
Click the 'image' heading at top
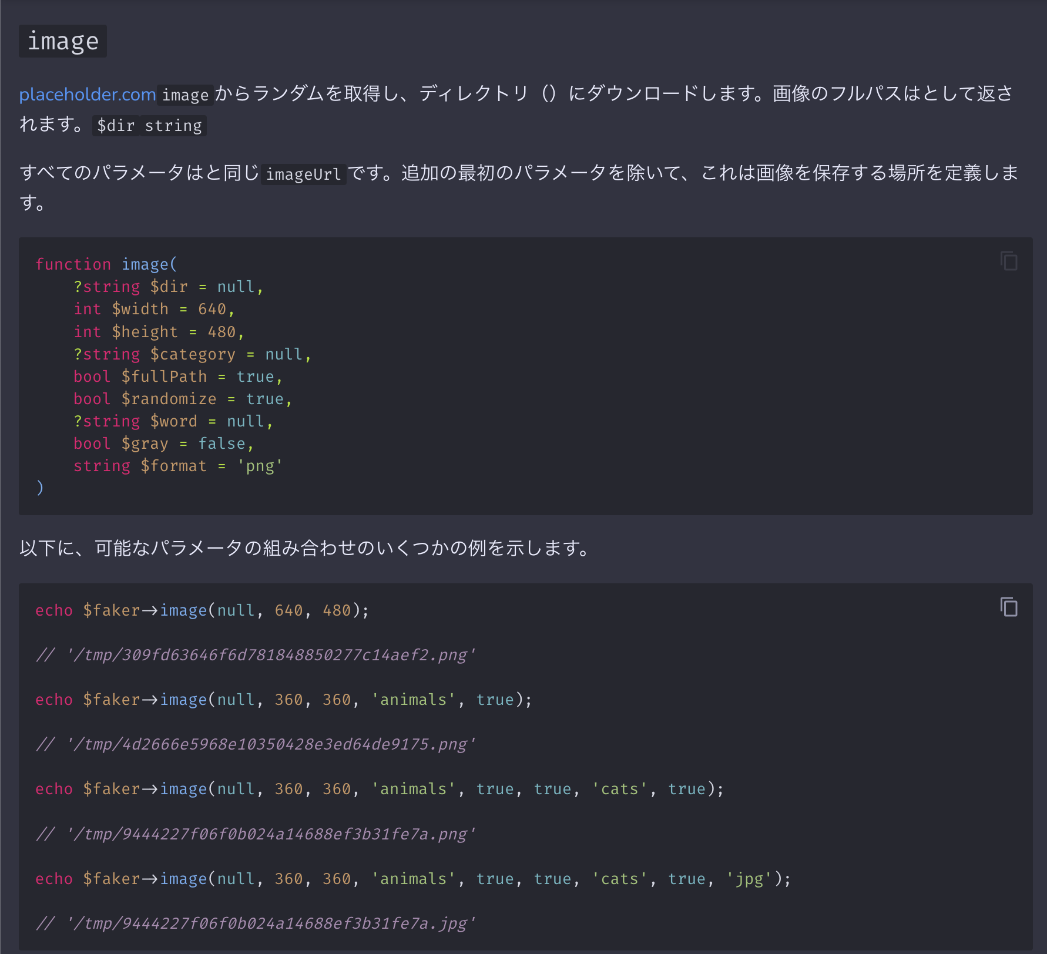(x=63, y=41)
